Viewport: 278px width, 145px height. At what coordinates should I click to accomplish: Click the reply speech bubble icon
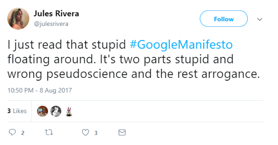pos(12,132)
